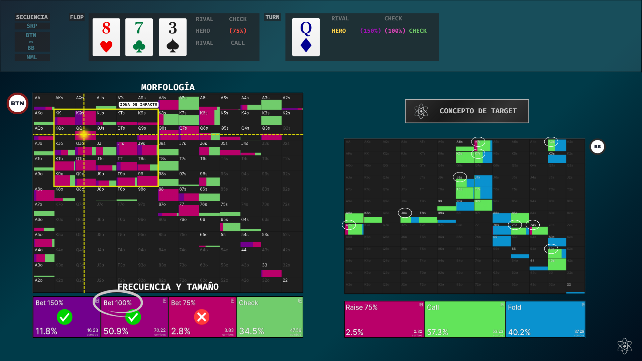The height and width of the screenshot is (361, 642).
Task: Open details icon on Fold card
Action: coord(583,305)
